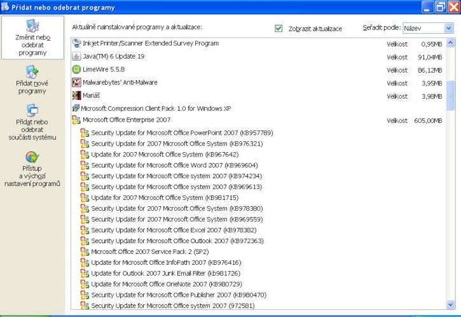Click the icon beside KB978380 security update
This screenshot has width=461, height=317.
(85, 208)
